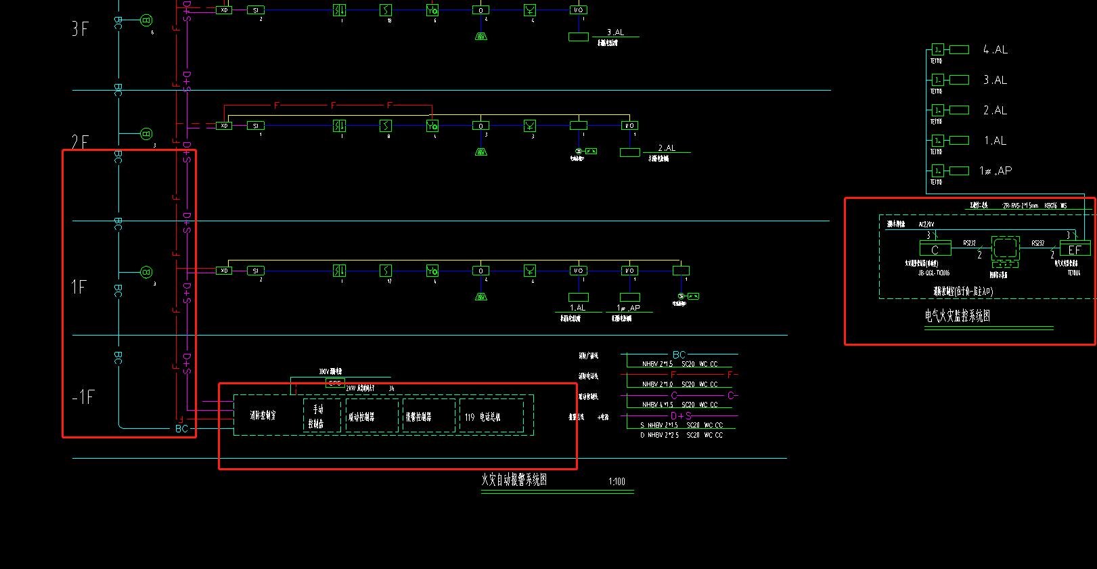Screen dimensions: 1097x569
Task: Click the 火灾自动报警系统图 title
Action: 514,480
